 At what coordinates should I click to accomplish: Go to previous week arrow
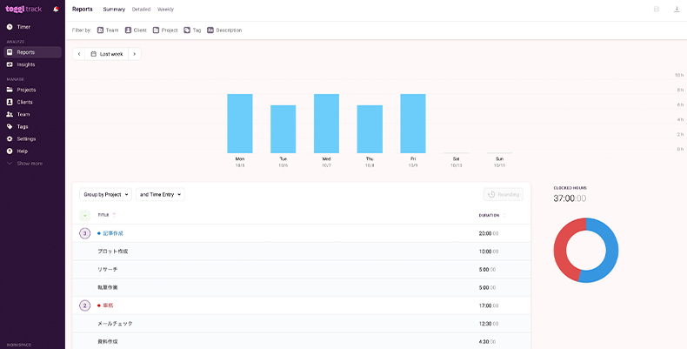tap(79, 54)
